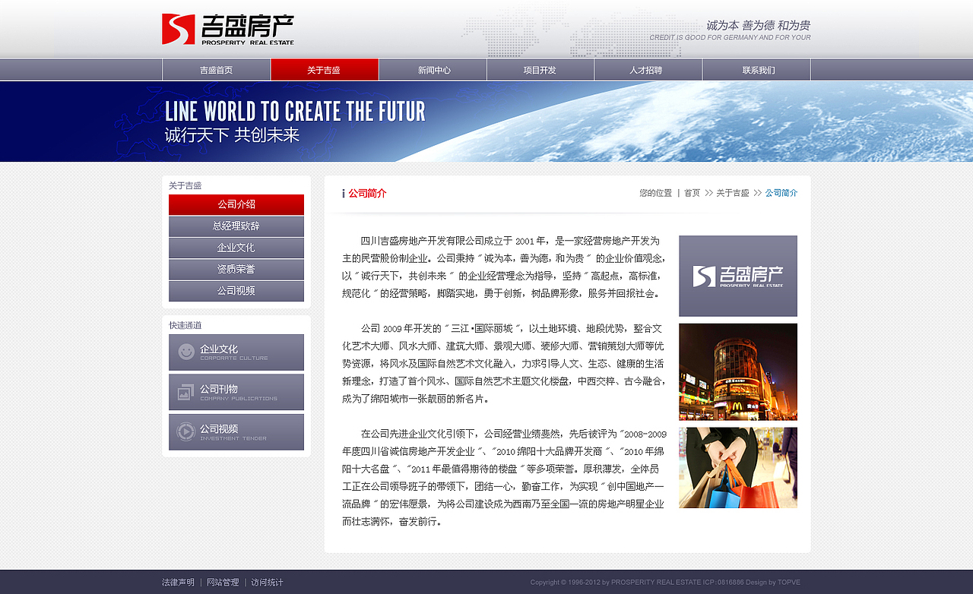
Task: Open 公司视频 in the 关于吉盛 sidebar list
Action: [x=236, y=291]
